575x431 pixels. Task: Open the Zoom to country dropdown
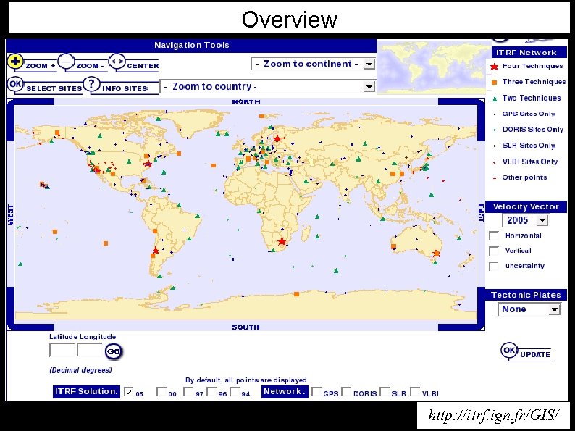tap(267, 87)
